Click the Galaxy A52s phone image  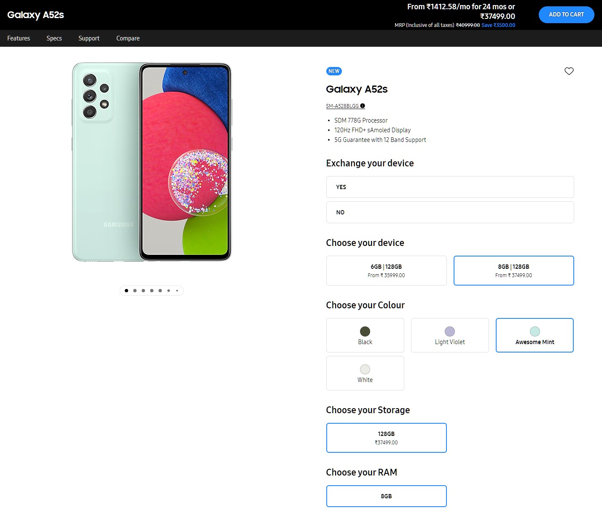152,162
